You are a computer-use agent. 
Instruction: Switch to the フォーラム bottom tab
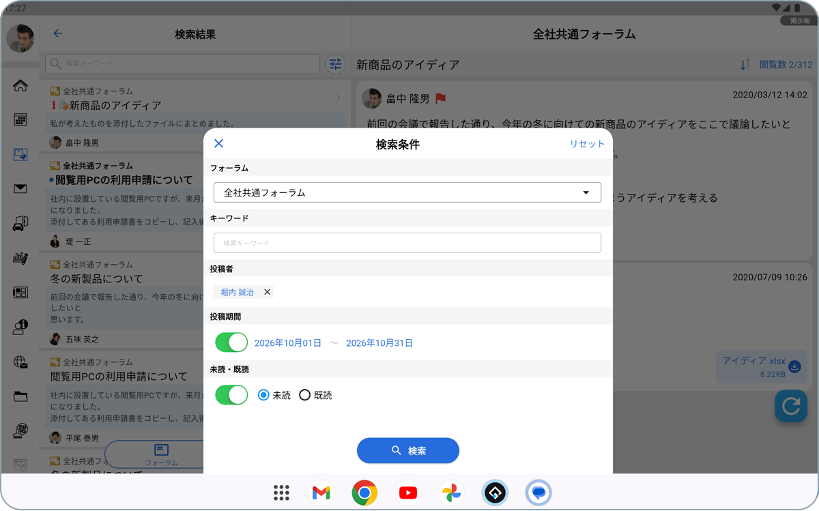pyautogui.click(x=161, y=454)
